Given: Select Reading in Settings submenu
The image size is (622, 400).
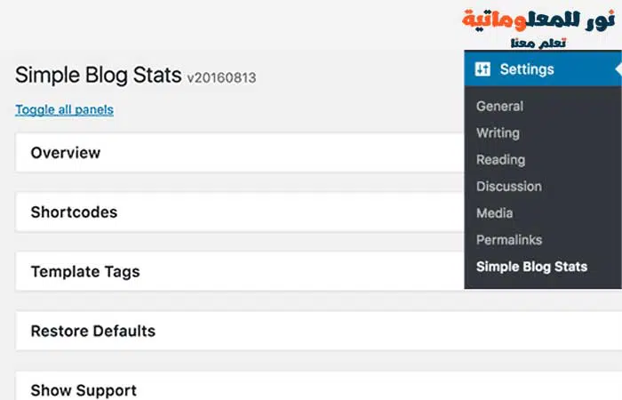Looking at the screenshot, I should coord(500,159).
